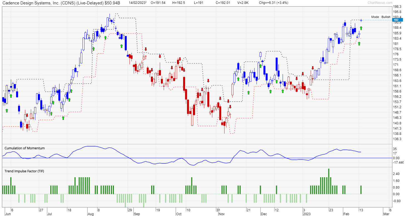Screen dimensions: 405x216
Task: Click the -0.80 TIF axis value
Action: pyautogui.click(x=397, y=201)
